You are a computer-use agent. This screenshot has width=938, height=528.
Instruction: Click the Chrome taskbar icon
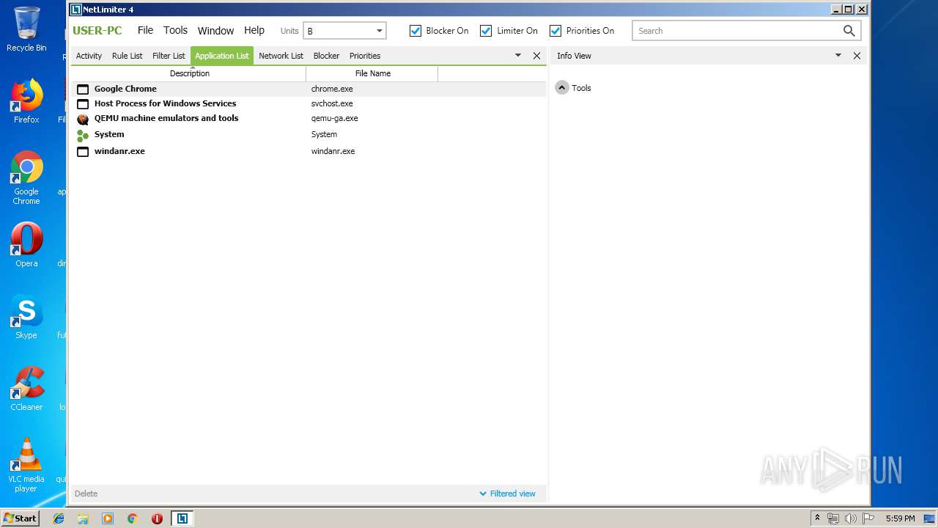tap(133, 518)
